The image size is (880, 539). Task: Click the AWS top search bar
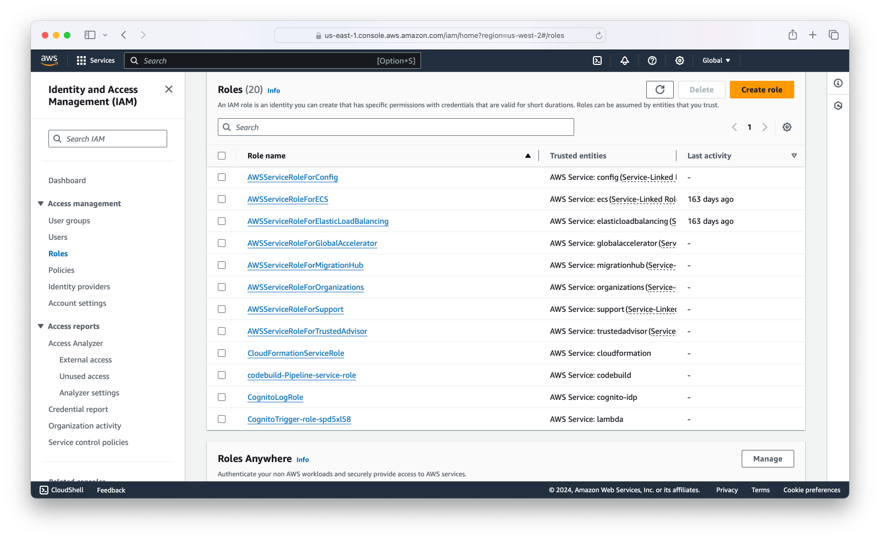[273, 61]
